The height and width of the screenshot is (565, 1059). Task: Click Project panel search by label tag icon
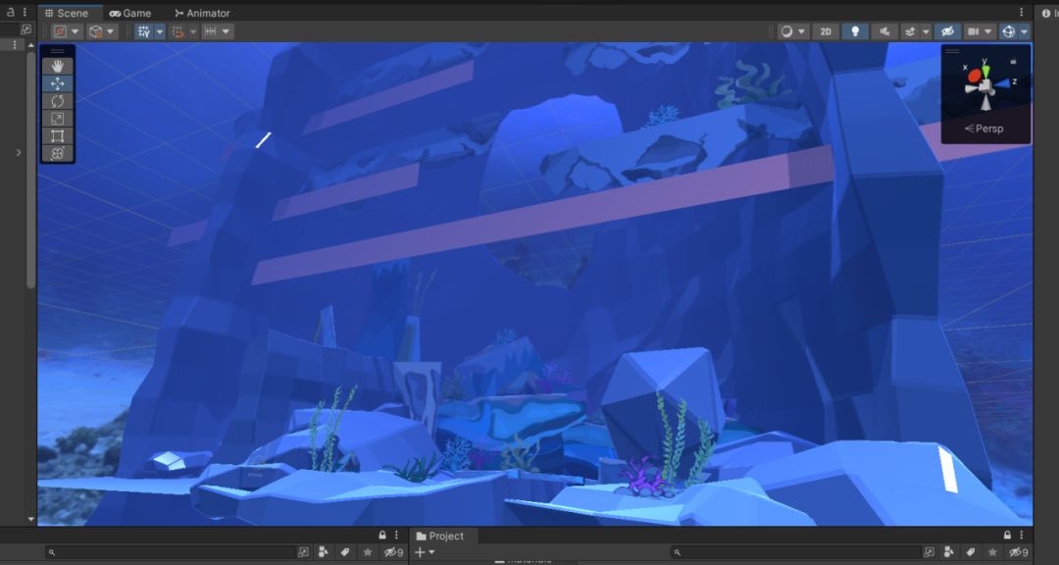[x=971, y=552]
